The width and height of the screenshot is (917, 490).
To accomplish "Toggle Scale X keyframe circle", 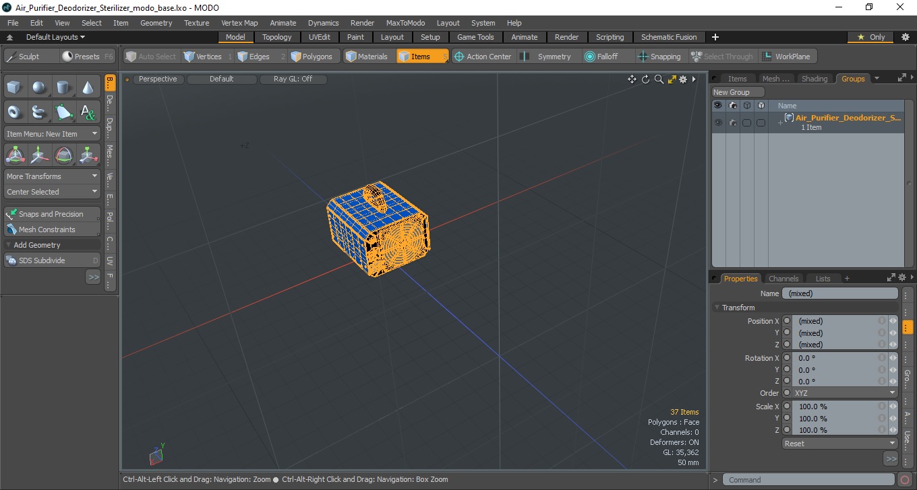I will click(787, 407).
